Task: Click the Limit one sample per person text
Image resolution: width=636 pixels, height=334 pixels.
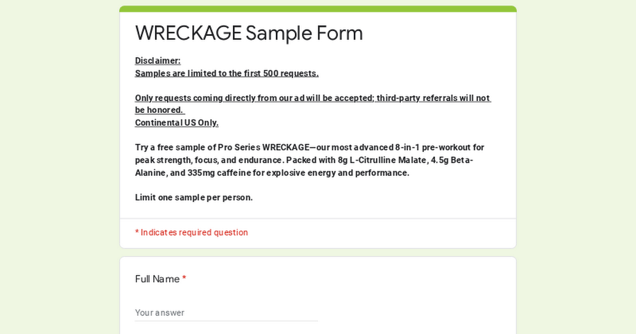Action: click(194, 197)
